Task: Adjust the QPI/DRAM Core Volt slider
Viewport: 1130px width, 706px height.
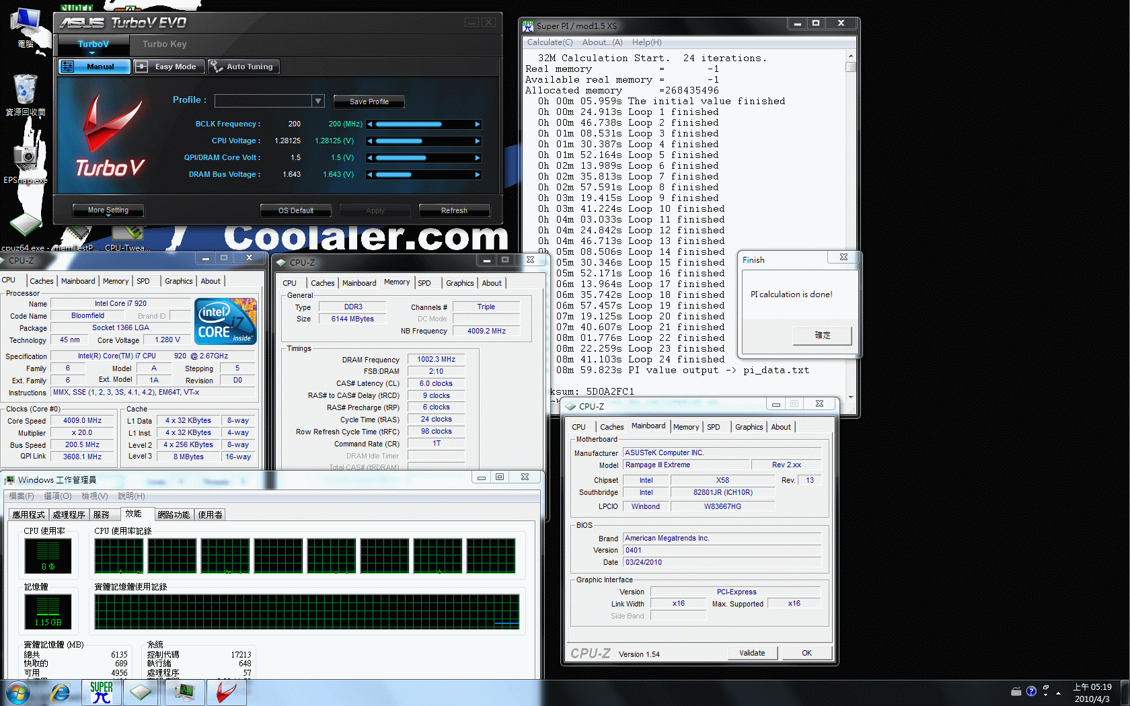Action: click(x=424, y=158)
